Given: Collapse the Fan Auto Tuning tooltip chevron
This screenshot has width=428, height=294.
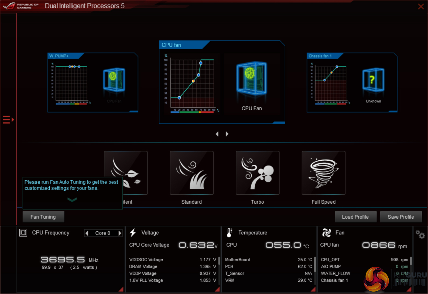Looking at the screenshot, I should coord(72,200).
